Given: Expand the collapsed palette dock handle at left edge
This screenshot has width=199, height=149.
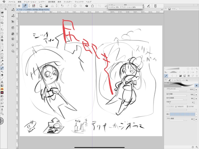Looking at the screenshot, I should point(1,121).
